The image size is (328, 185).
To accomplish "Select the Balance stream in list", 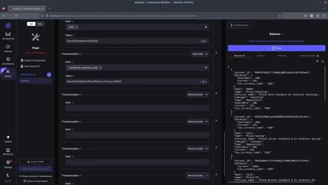I will tap(35, 81).
